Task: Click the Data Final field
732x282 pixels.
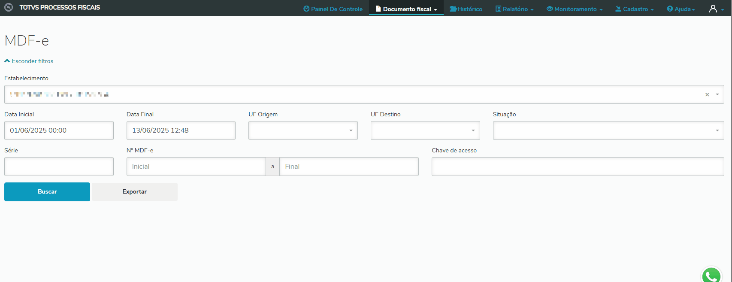Action: coord(181,130)
